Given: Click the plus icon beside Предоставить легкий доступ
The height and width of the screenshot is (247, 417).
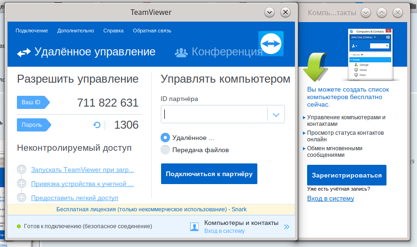Looking at the screenshot, I should click(22, 198).
